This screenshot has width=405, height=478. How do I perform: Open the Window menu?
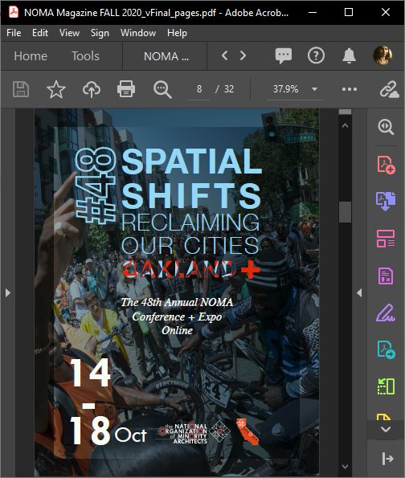pos(138,33)
